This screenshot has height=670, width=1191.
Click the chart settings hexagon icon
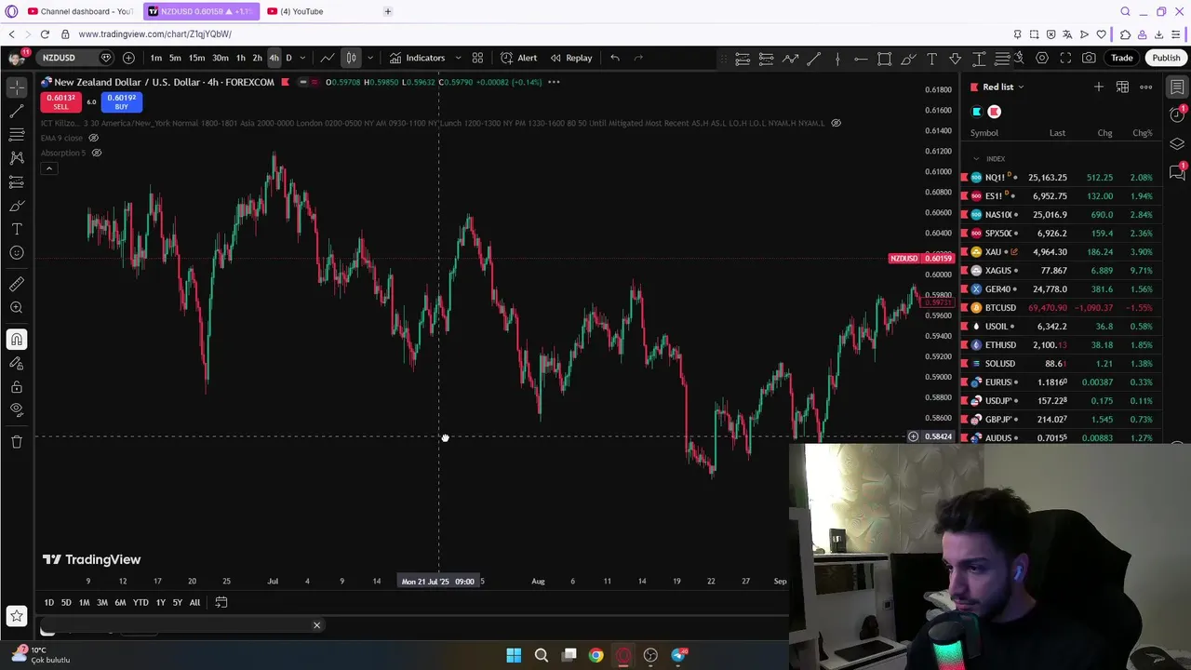tap(1042, 58)
